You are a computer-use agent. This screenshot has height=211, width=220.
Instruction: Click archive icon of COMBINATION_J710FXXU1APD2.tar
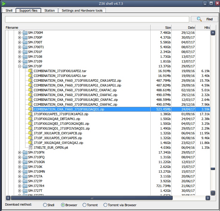click(x=30, y=71)
